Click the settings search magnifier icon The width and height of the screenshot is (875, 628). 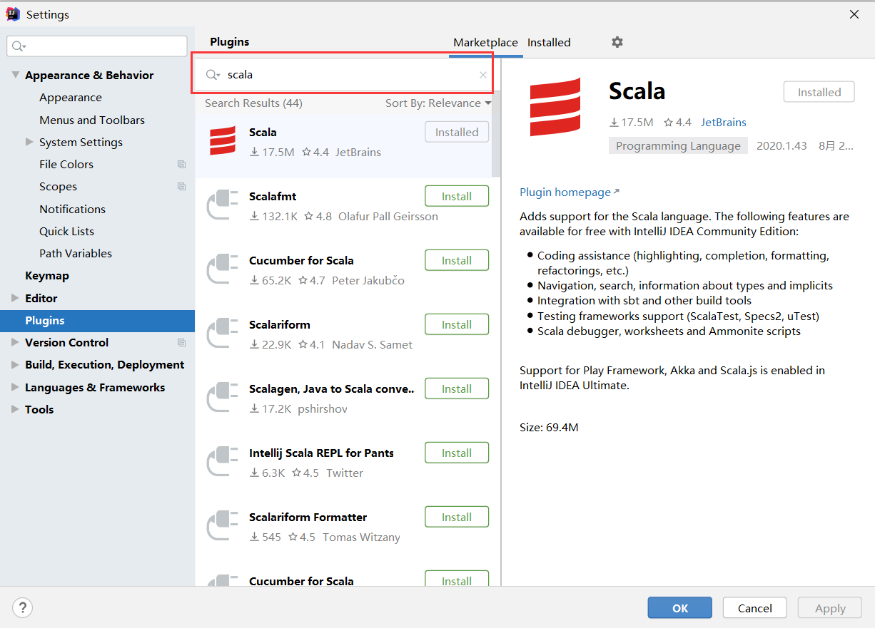point(19,46)
